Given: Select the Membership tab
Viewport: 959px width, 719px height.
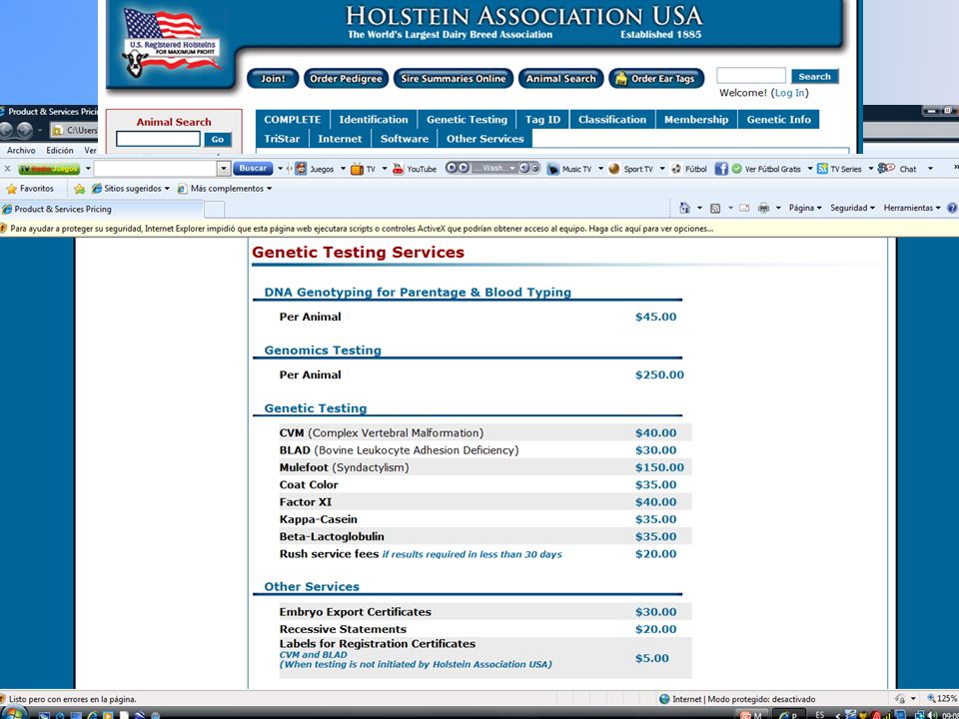Looking at the screenshot, I should click(x=696, y=119).
